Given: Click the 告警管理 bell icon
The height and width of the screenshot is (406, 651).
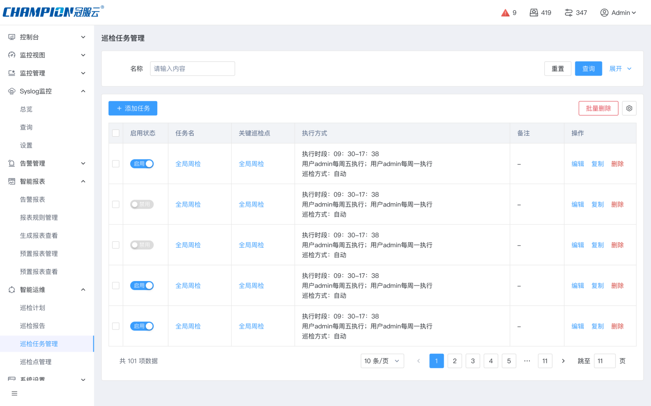Looking at the screenshot, I should 12,163.
